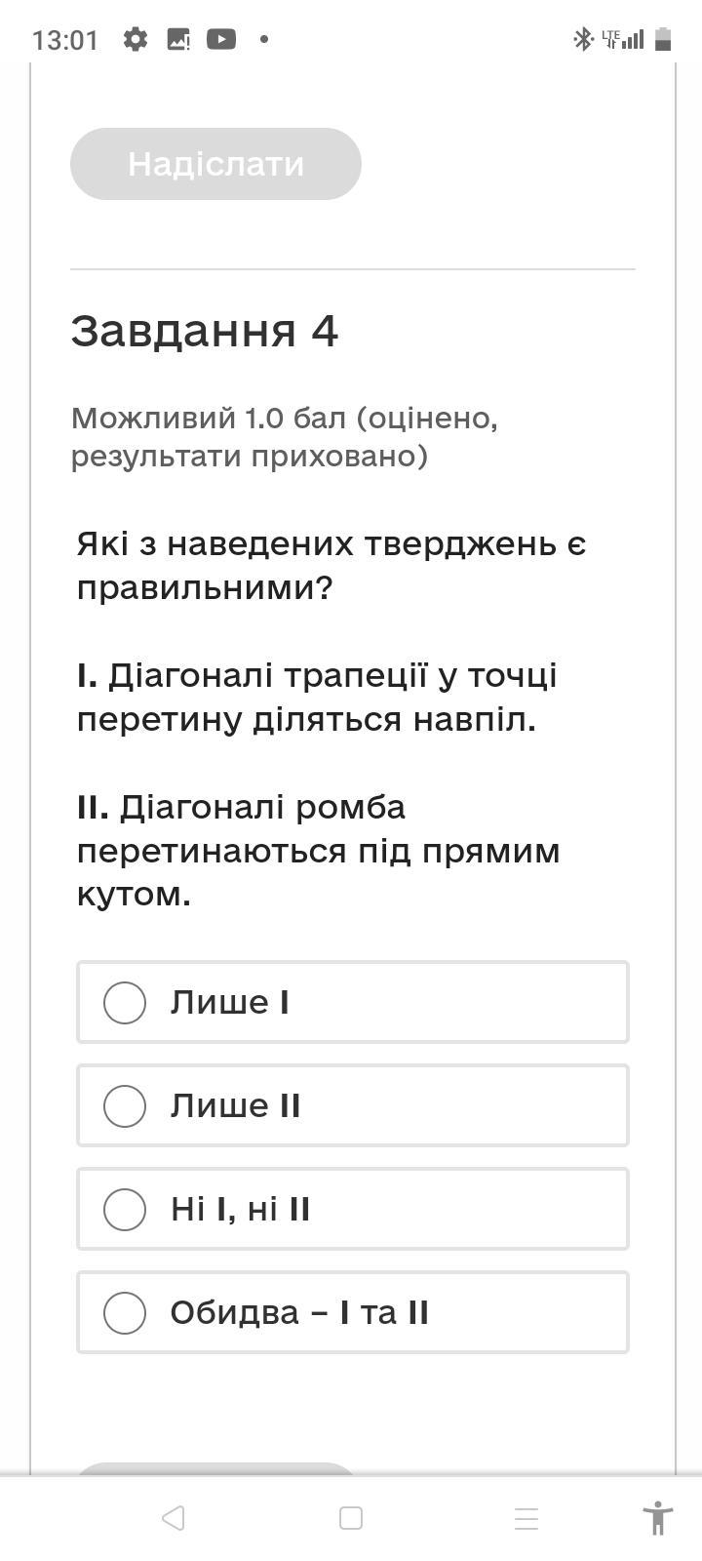The width and height of the screenshot is (702, 1561).
Task: Tap the 'Завдання 4' heading
Action: click(x=205, y=331)
